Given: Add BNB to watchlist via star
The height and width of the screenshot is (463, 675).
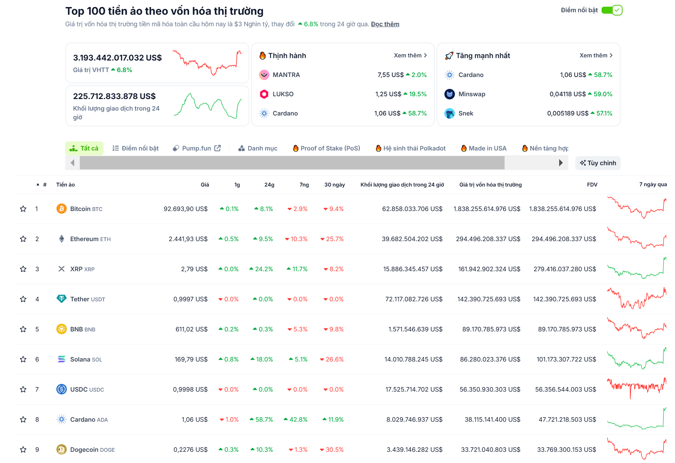Looking at the screenshot, I should click(x=23, y=329).
